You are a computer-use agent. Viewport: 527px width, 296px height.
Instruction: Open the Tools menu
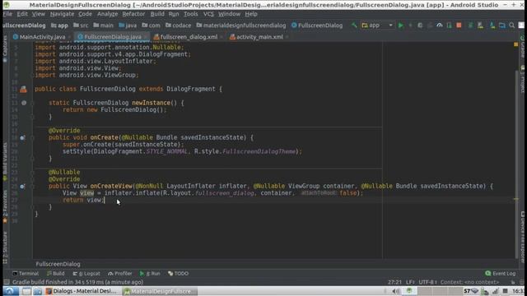click(x=190, y=14)
